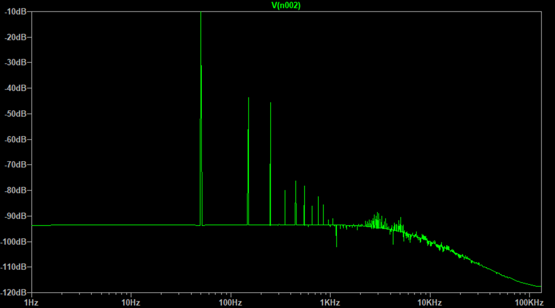Select the 10KHz horizontal axis label
555x308 pixels.
tap(429, 302)
